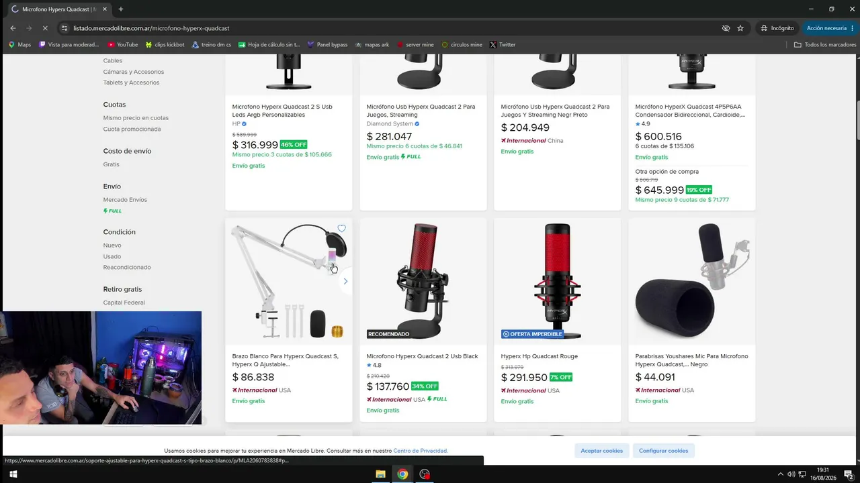Filter condition by Nuevo
Screen dimensions: 860x483
pos(112,246)
